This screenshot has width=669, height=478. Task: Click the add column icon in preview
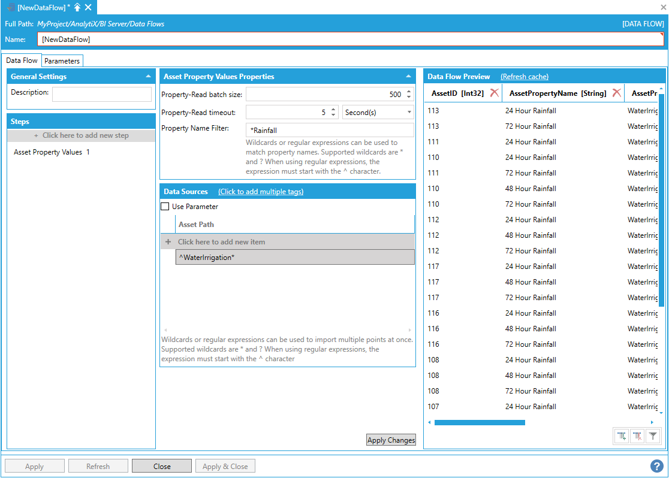622,437
